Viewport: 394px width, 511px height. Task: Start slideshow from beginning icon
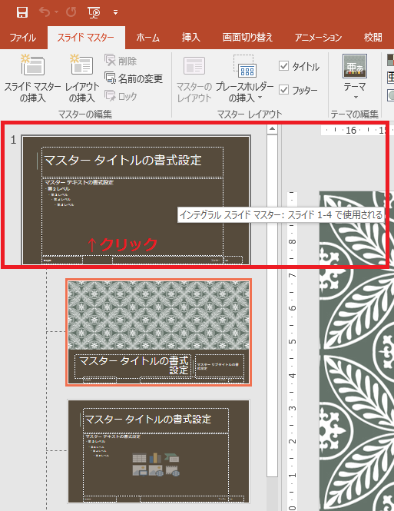tap(94, 12)
